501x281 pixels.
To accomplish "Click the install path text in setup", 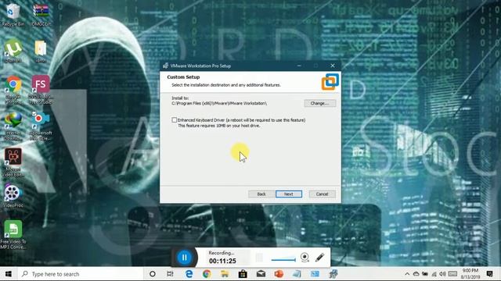I will tap(219, 103).
